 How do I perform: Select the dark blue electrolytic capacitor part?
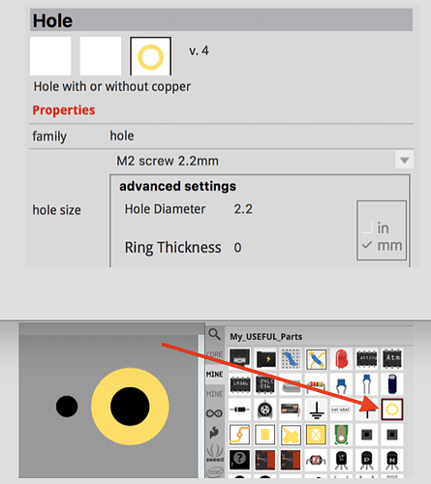[392, 384]
